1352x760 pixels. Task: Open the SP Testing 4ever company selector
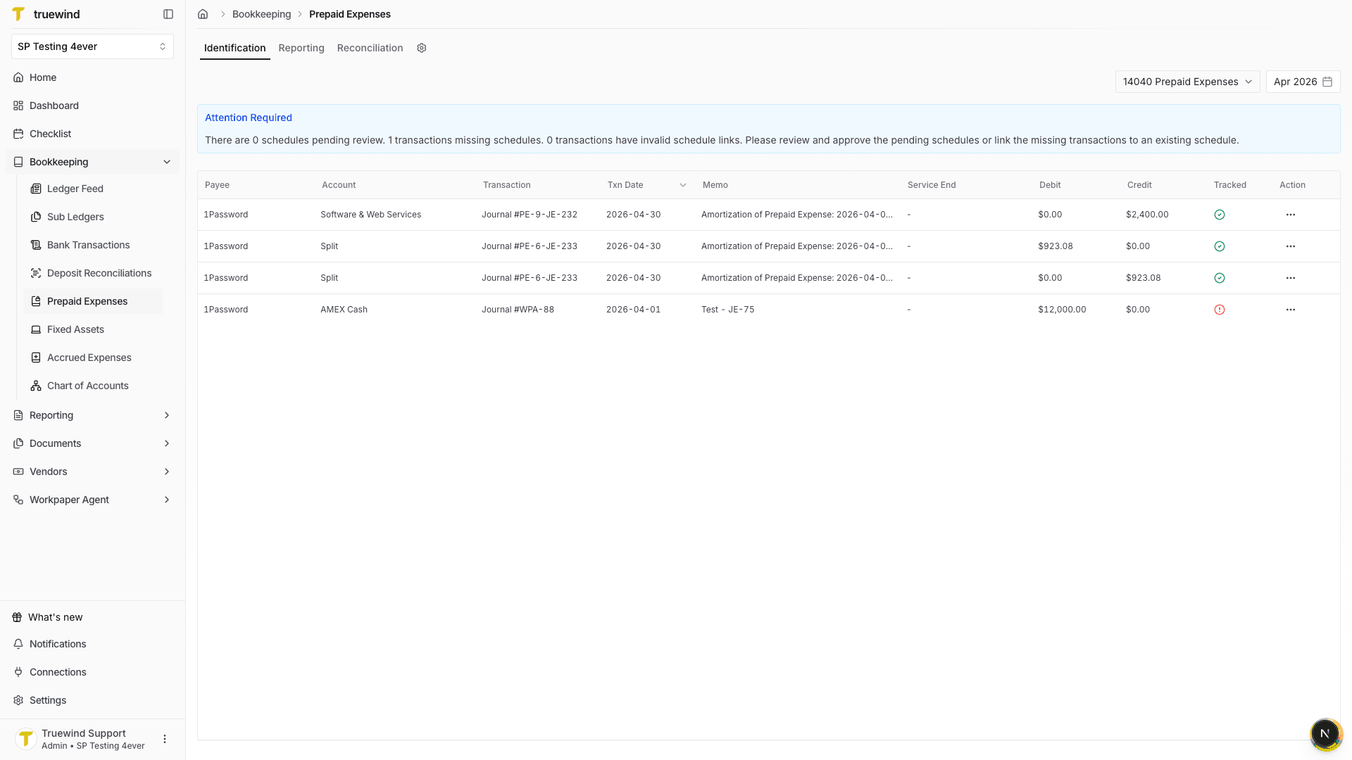(x=92, y=46)
